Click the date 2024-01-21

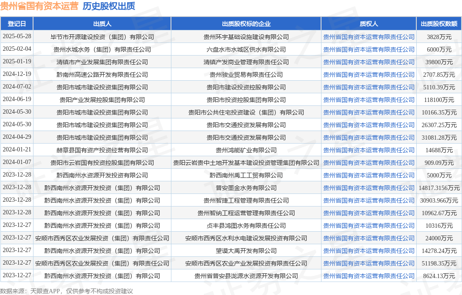[x=17, y=150]
